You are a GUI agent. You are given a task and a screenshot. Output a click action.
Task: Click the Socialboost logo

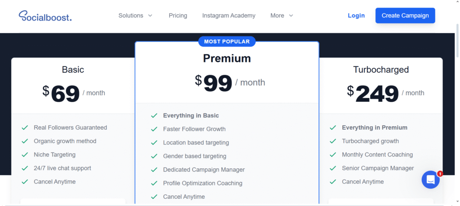[x=45, y=16]
